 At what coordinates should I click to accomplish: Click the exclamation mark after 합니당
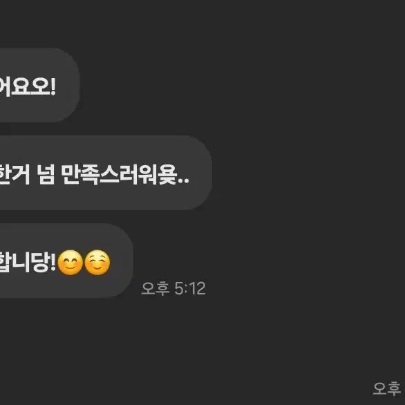click(53, 263)
